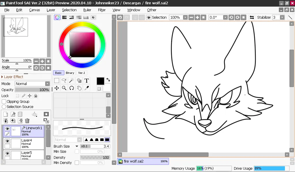Image resolution: width=295 pixels, height=172 pixels.
Task: Enable the Clipping Group checkbox
Action: pyautogui.click(x=4, y=102)
